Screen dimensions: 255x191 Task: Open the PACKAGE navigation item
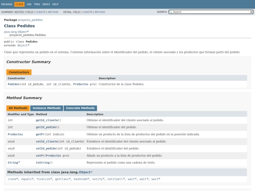(7, 4)
